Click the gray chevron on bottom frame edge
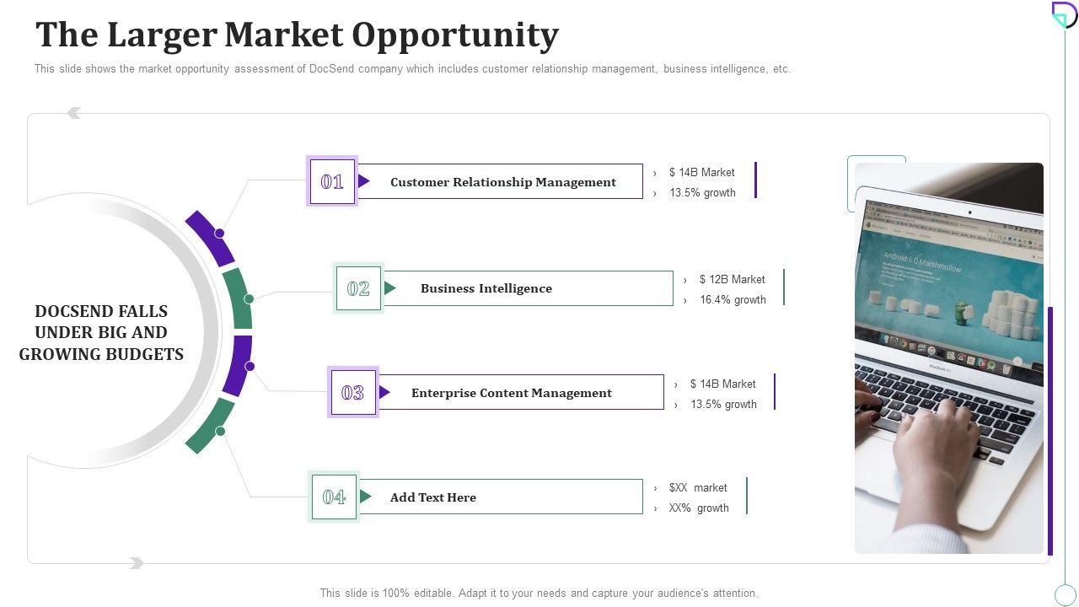 [x=137, y=563]
